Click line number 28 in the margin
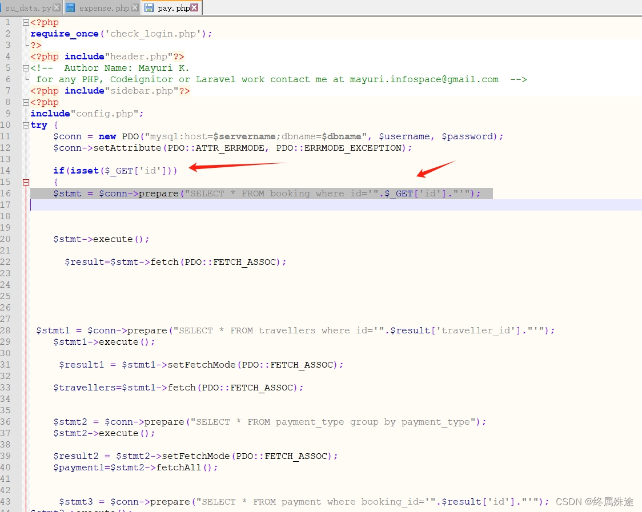 (x=6, y=330)
